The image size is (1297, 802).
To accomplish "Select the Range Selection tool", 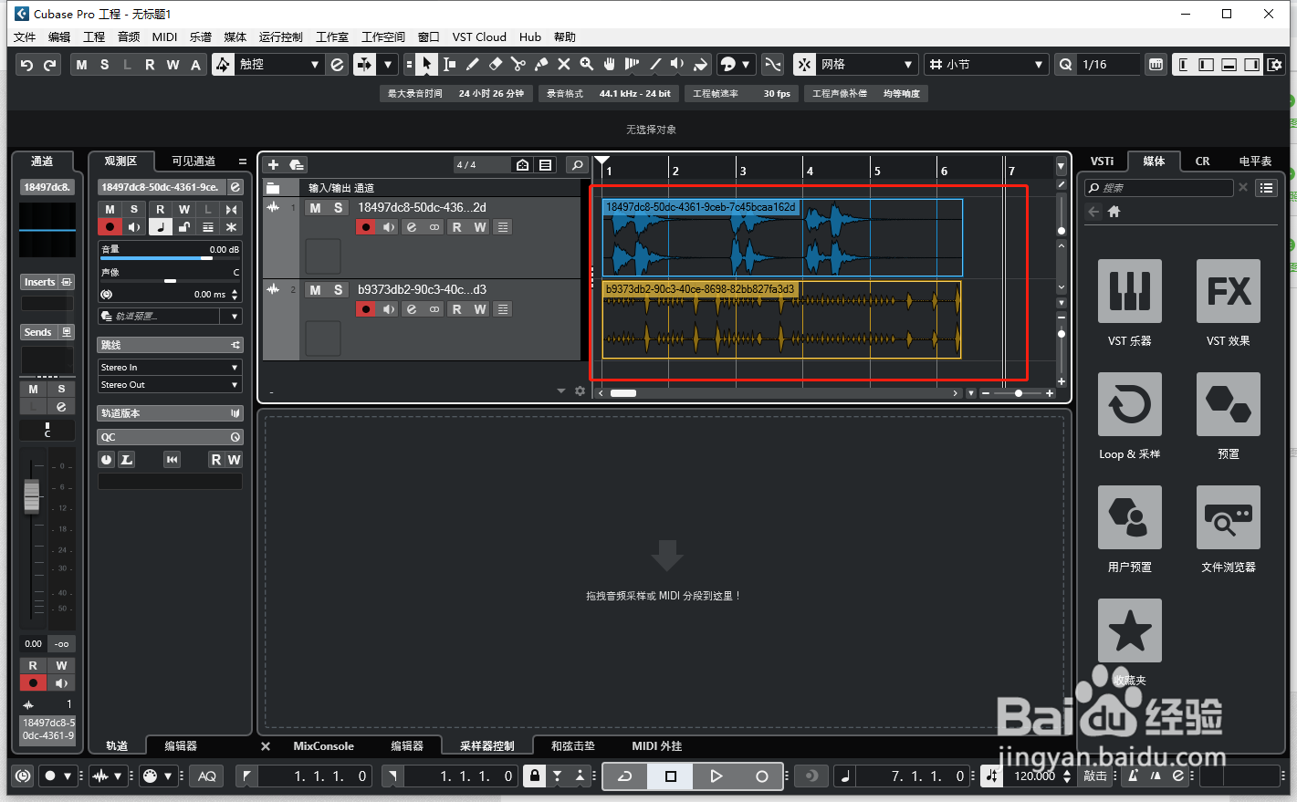I will (449, 64).
